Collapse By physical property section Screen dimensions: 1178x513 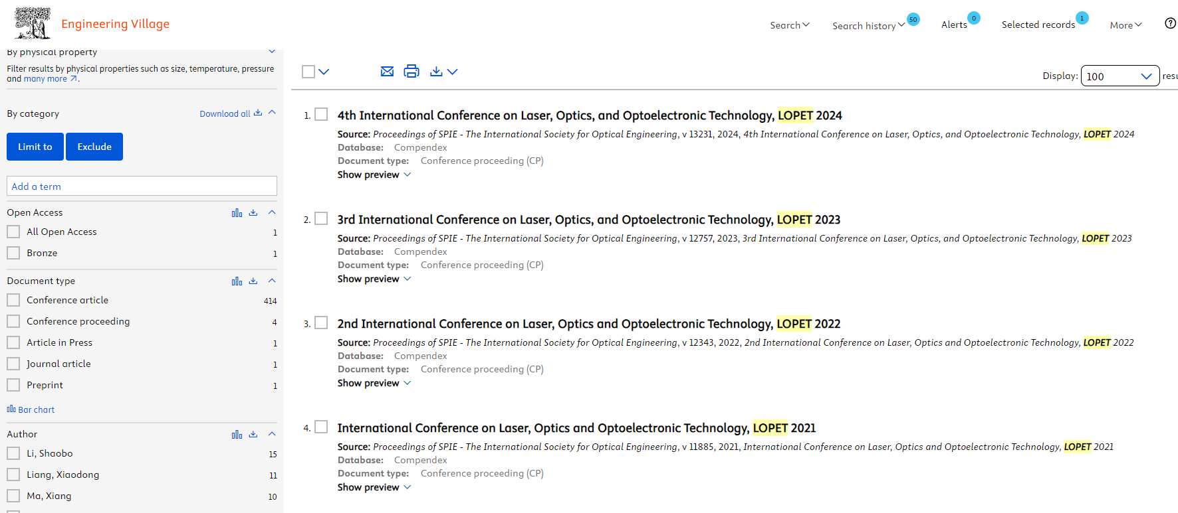coord(271,51)
